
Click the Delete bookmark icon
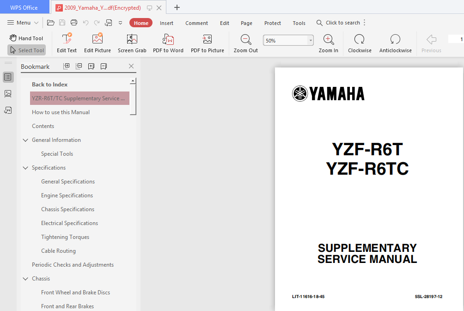pyautogui.click(x=104, y=66)
